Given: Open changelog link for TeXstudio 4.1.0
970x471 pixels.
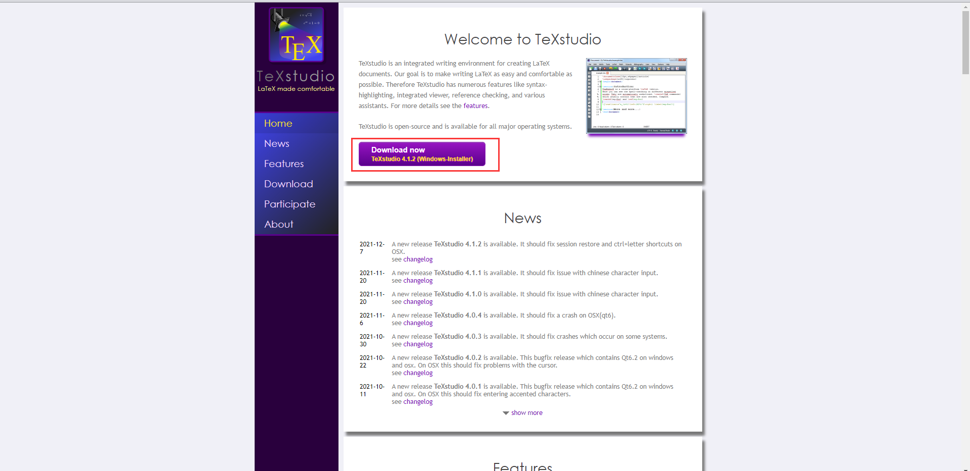Looking at the screenshot, I should (418, 302).
